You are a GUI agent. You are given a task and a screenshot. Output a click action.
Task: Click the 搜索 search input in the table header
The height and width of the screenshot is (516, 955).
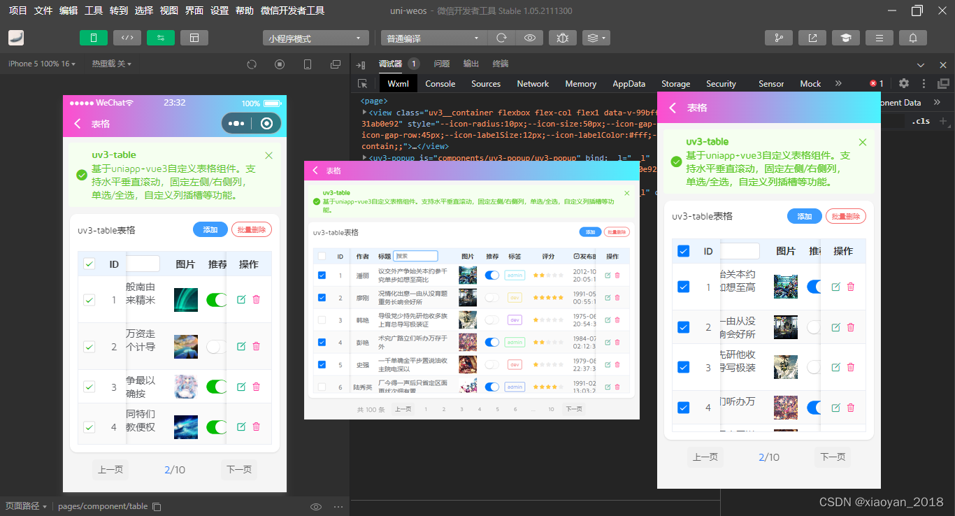416,256
